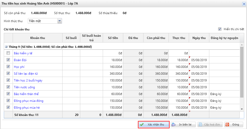This screenshot has width=247, height=129.
Task: Open the Đồng phục mùa đông link
Action: point(29,101)
